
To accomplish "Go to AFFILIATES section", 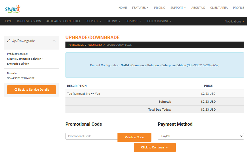I will 53,21.
